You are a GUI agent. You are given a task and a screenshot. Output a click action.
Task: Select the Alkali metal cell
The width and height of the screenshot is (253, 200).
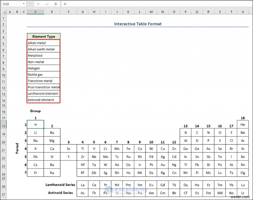pyautogui.click(x=43, y=43)
